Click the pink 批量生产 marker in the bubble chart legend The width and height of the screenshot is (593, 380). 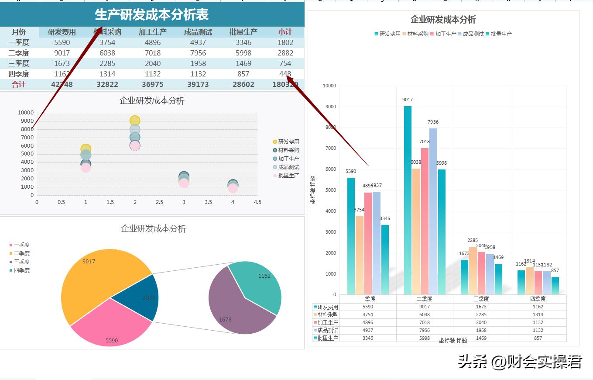(276, 175)
